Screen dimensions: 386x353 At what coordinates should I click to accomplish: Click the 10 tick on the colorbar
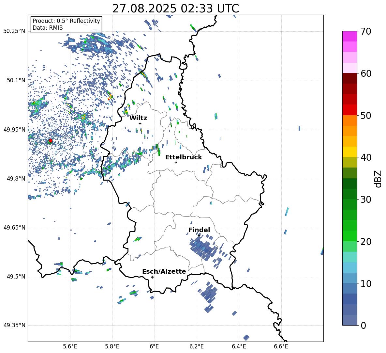click(366, 283)
